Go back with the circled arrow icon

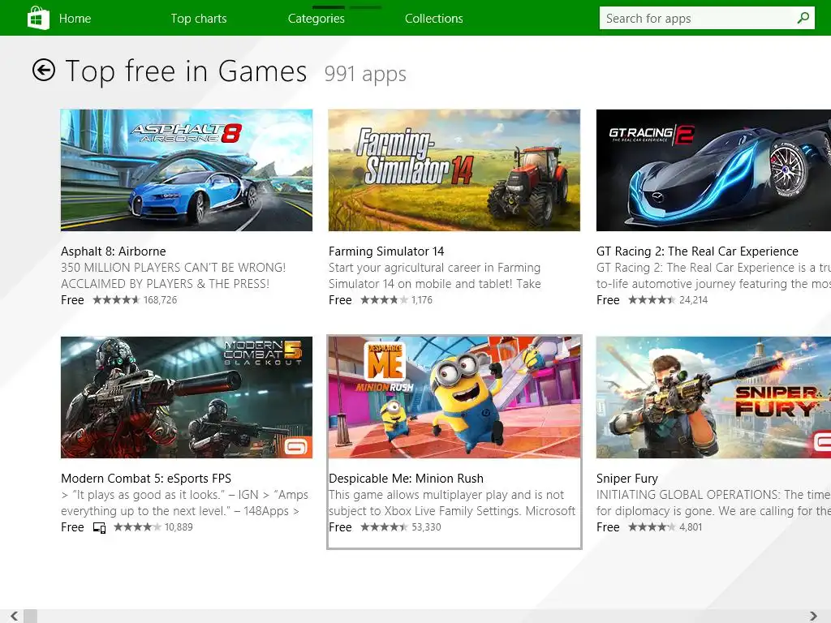(44, 70)
